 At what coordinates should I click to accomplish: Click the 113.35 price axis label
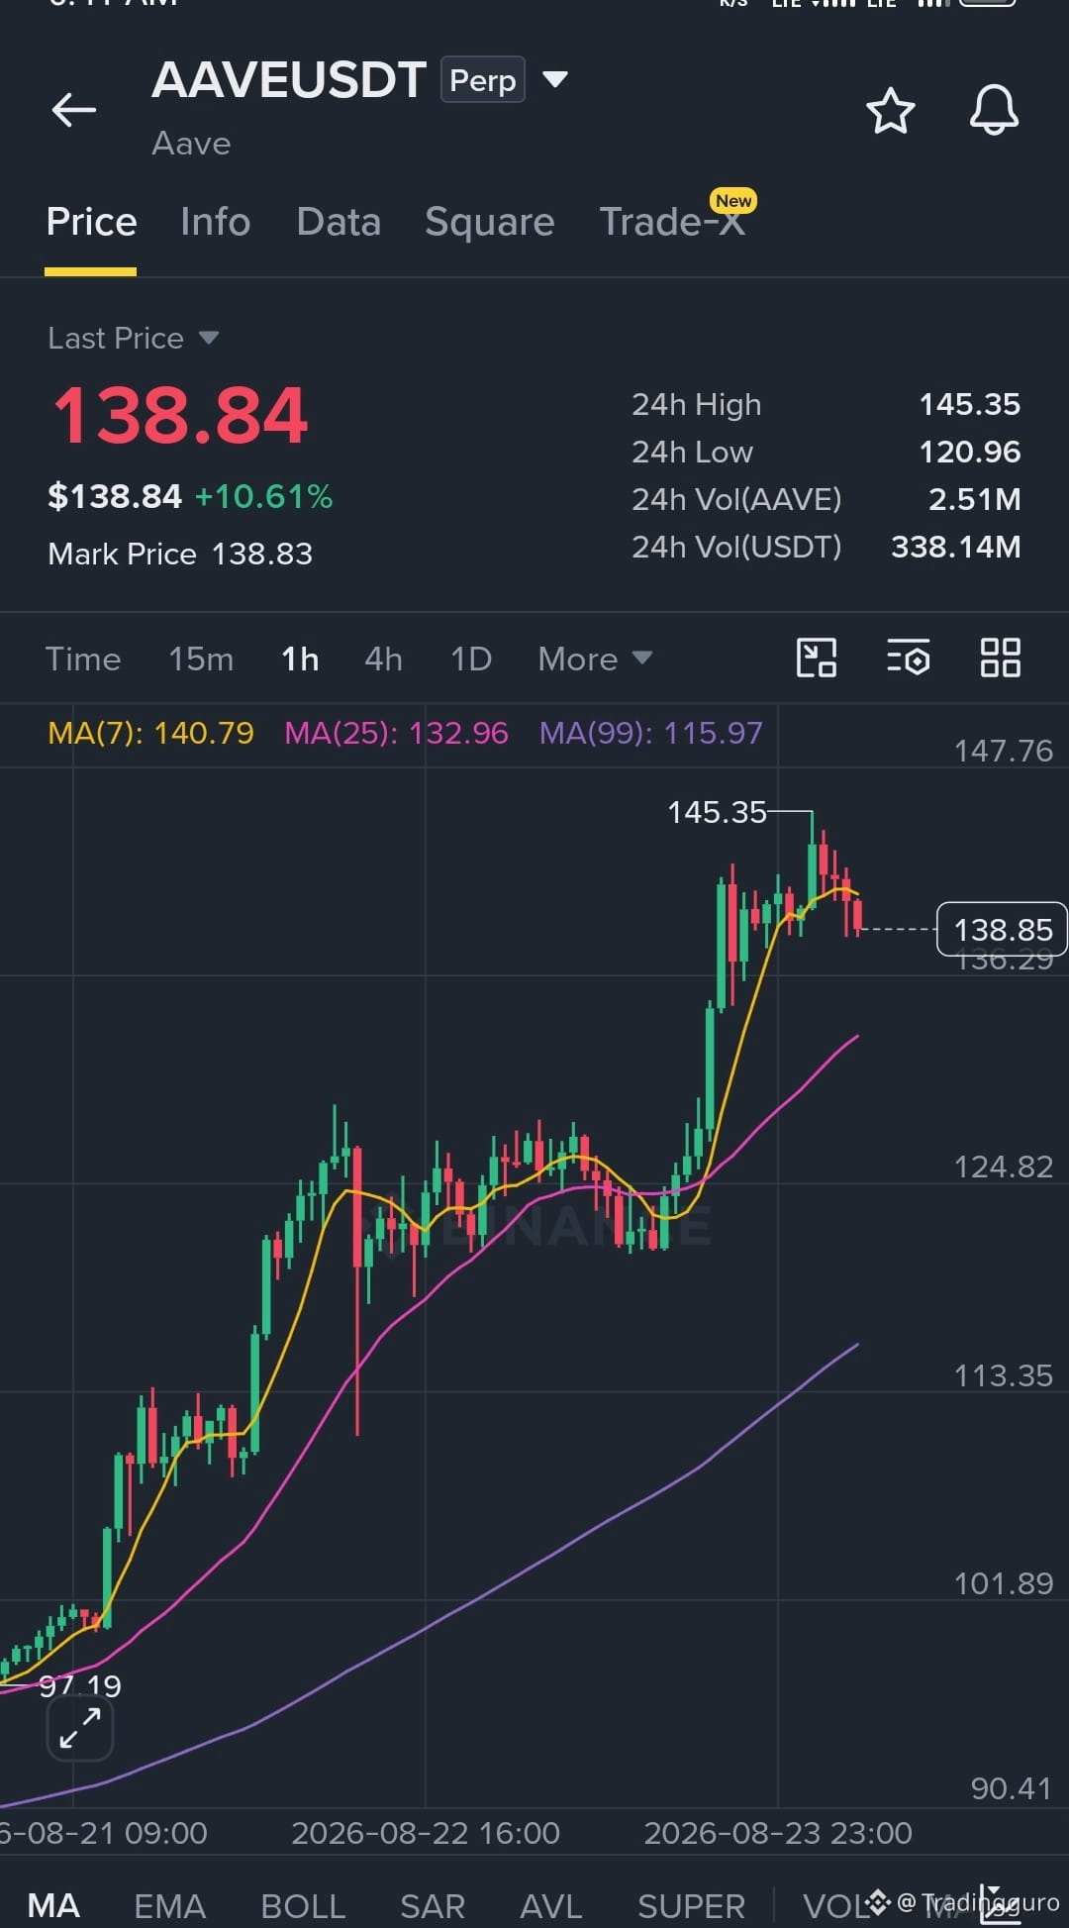point(1003,1375)
